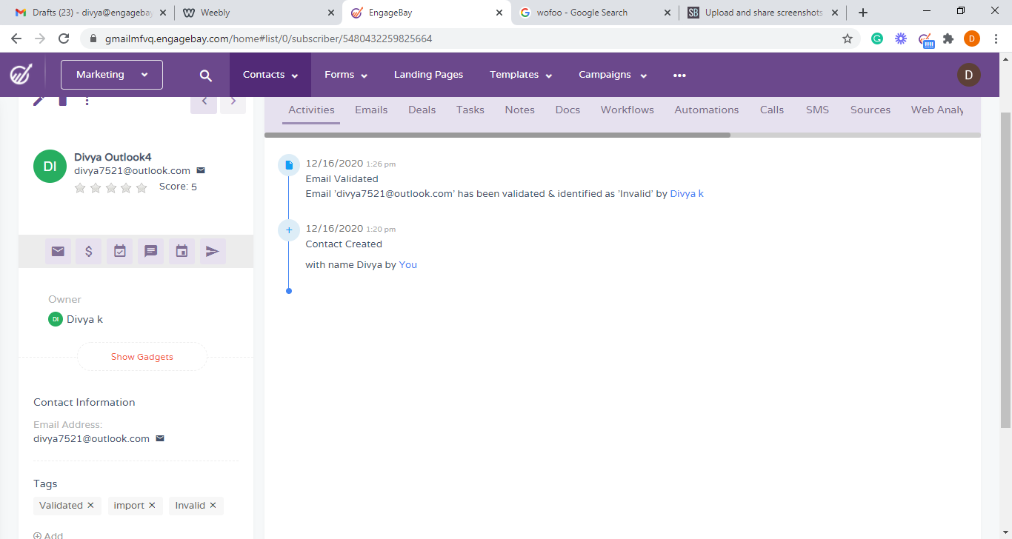1012x539 pixels.
Task: Click the user profile avatar D in navbar
Action: (968, 75)
